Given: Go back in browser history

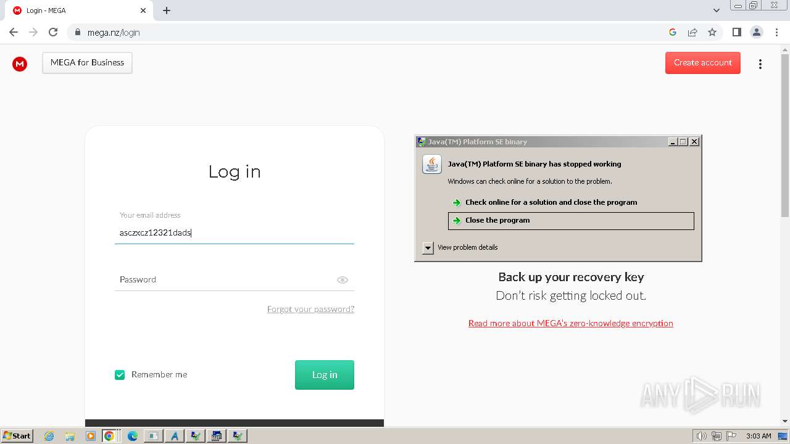Looking at the screenshot, I should pos(14,32).
